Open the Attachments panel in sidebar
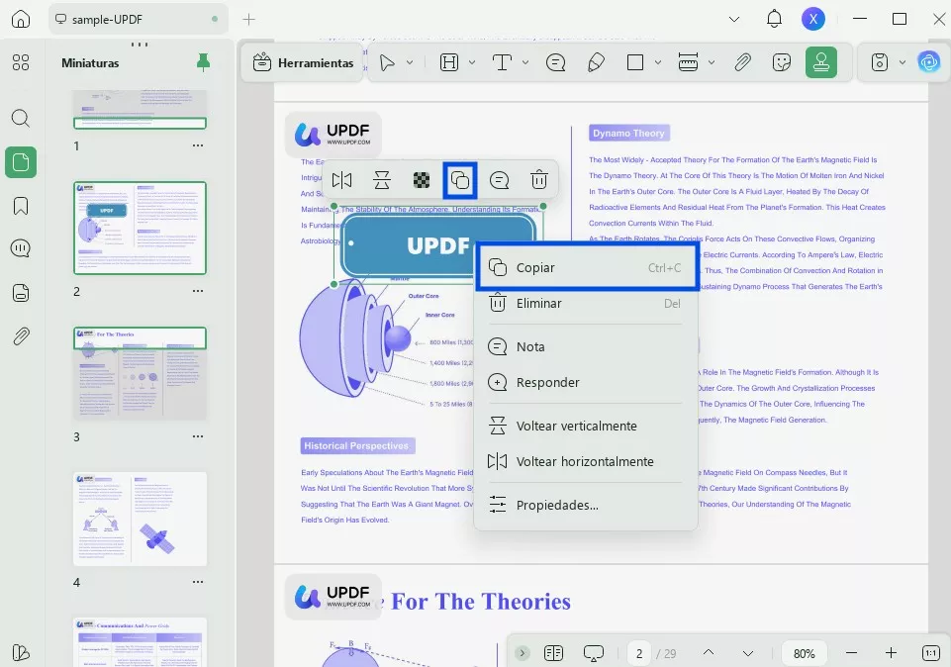This screenshot has height=667, width=951. [21, 335]
